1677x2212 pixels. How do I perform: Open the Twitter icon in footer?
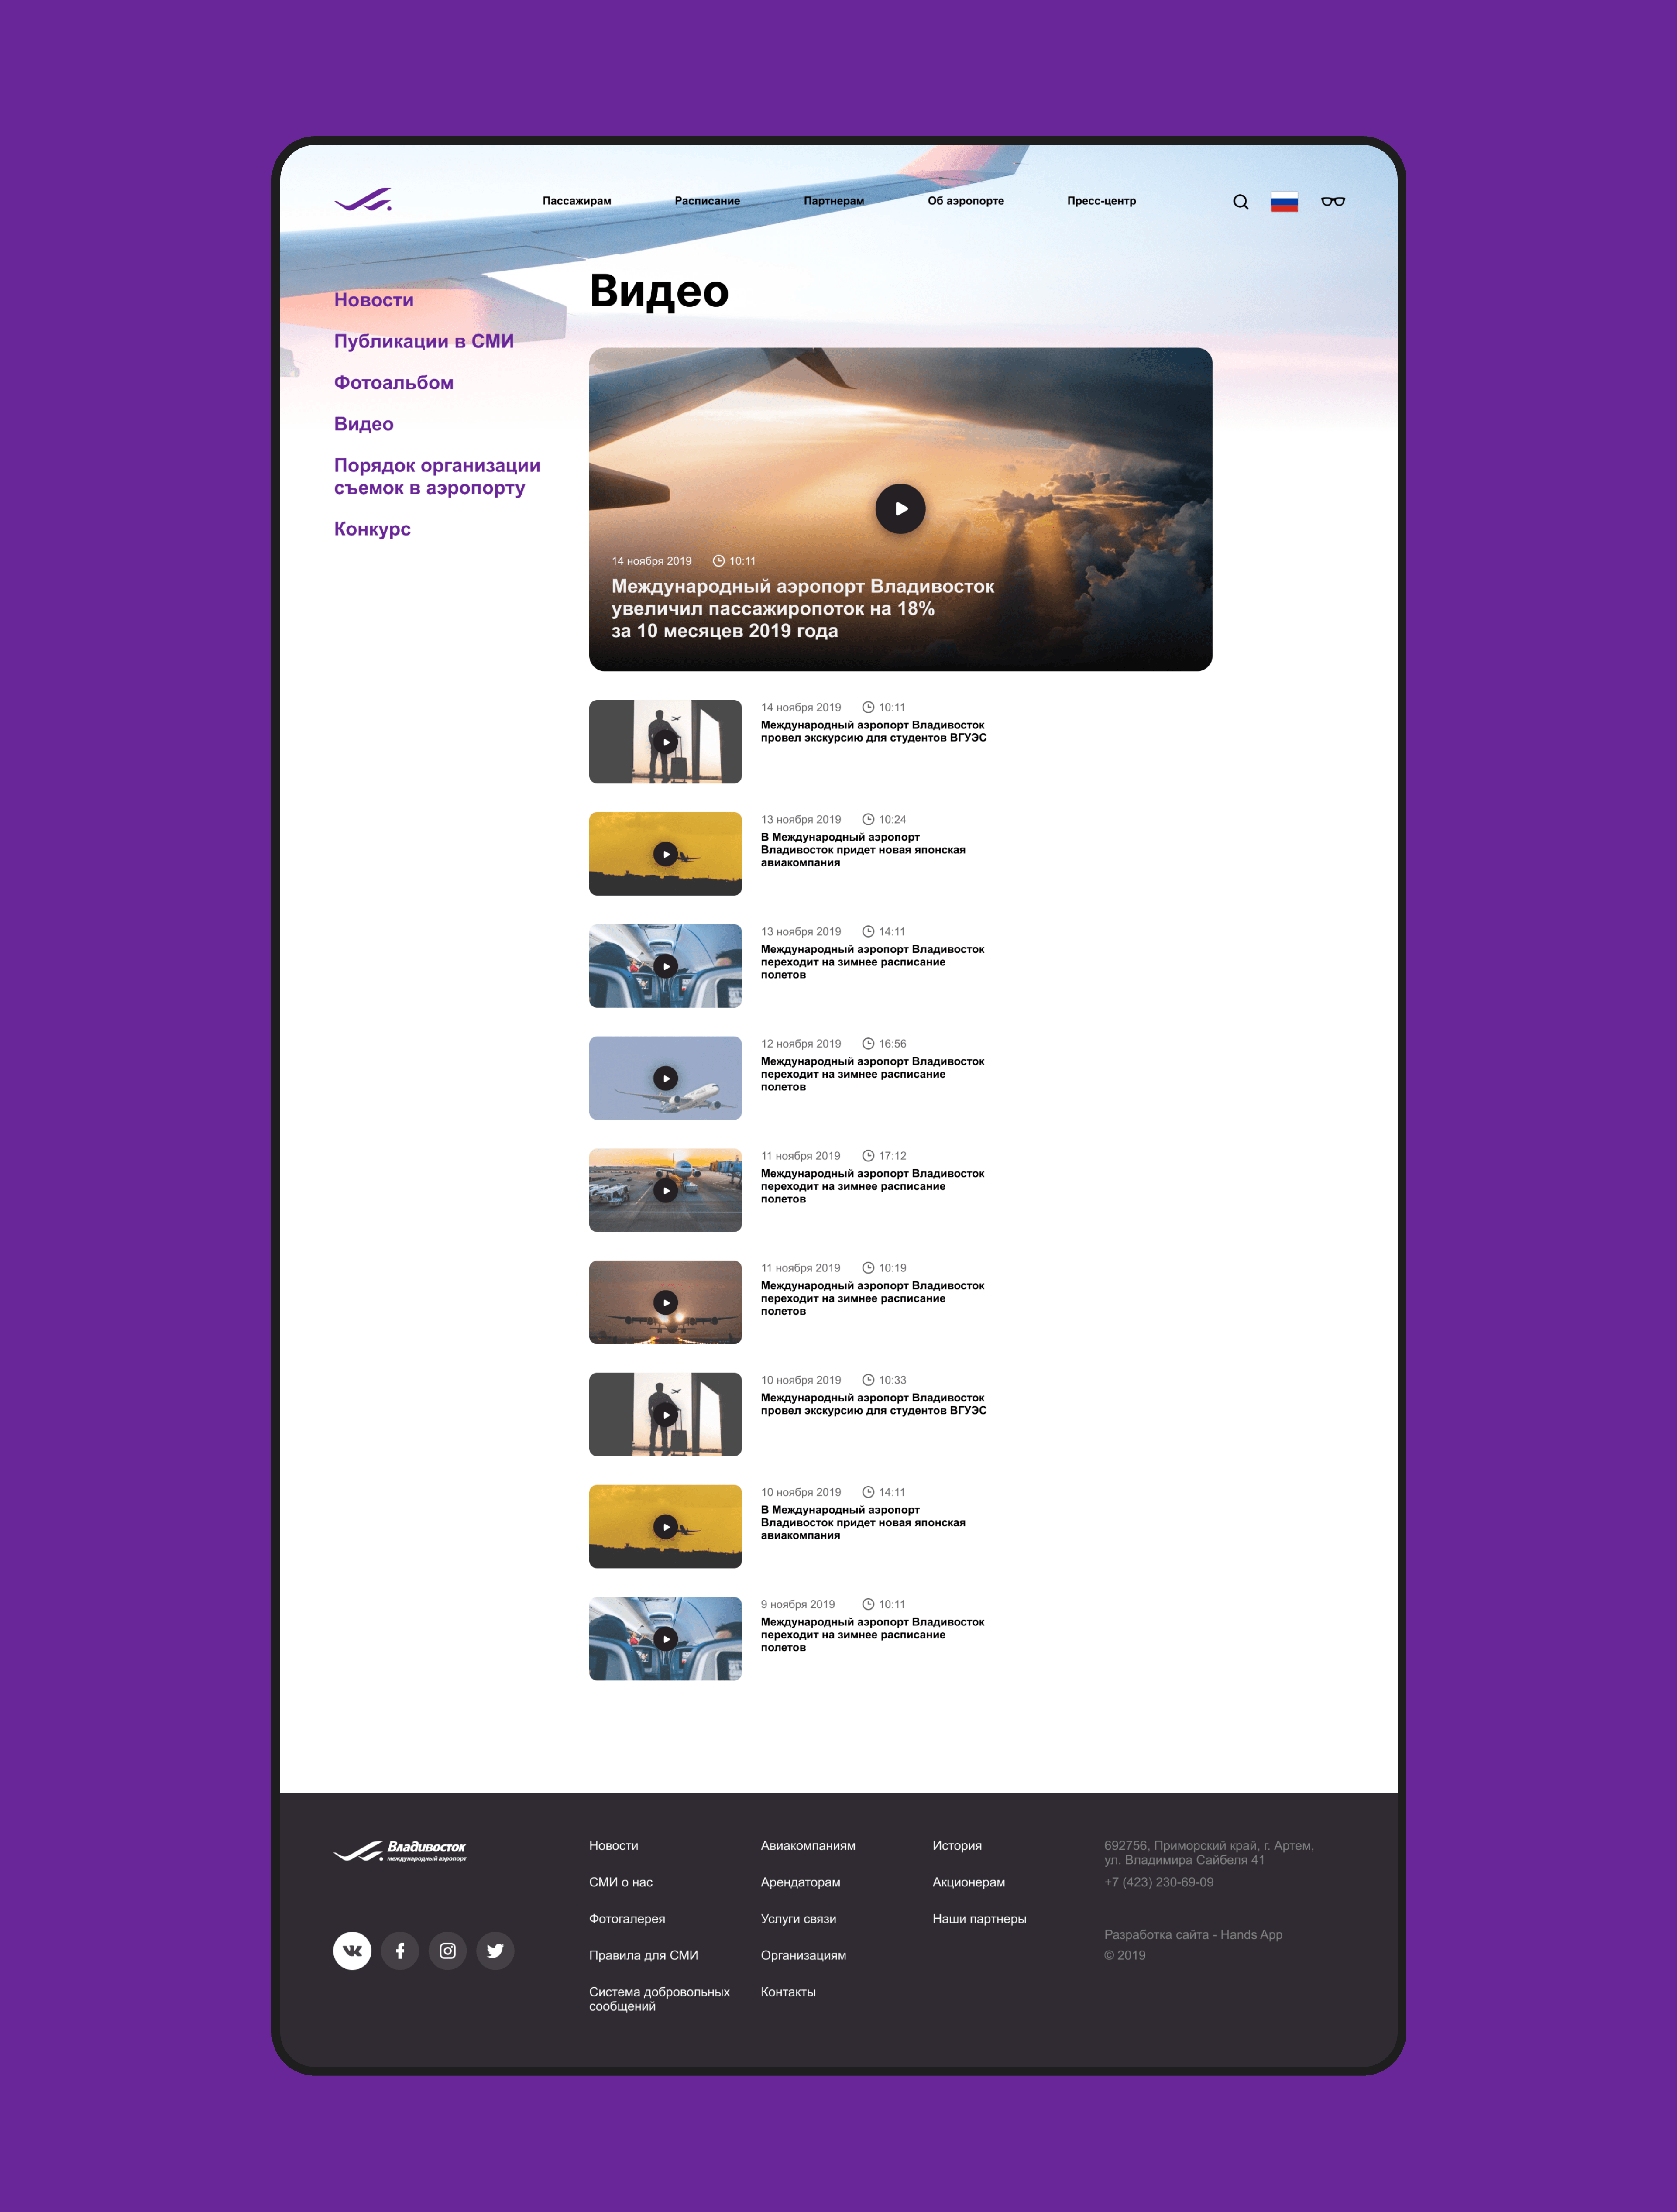pyautogui.click(x=495, y=1950)
